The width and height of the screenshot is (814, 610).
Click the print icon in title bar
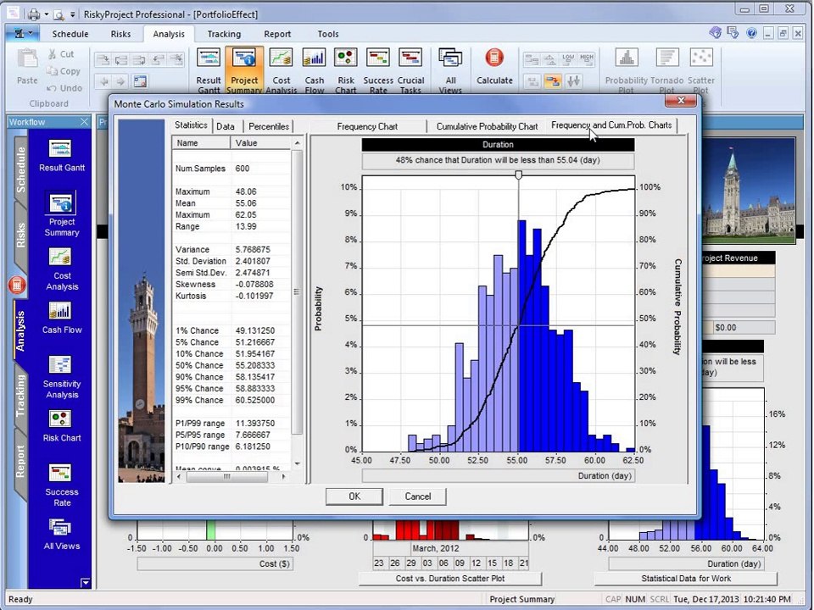(34, 14)
